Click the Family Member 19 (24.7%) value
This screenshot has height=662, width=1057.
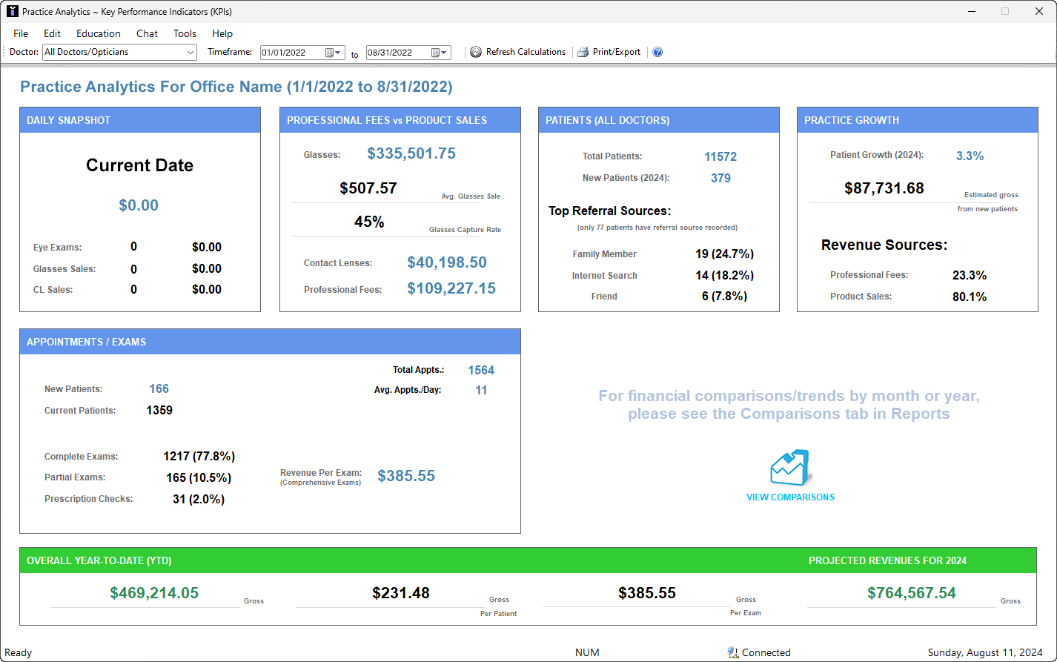pos(724,254)
